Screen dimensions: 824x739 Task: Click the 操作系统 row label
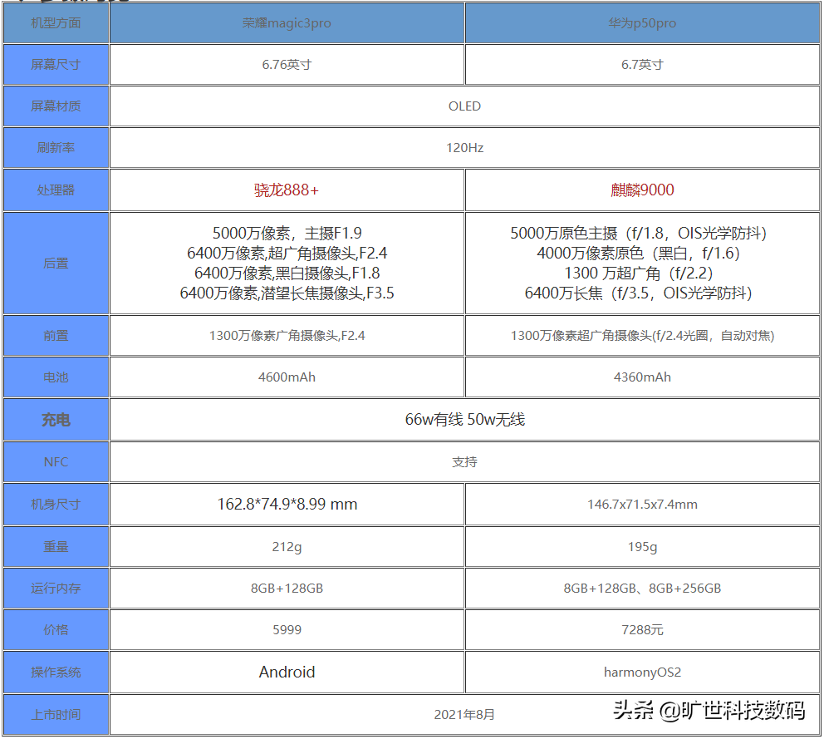[x=56, y=672]
